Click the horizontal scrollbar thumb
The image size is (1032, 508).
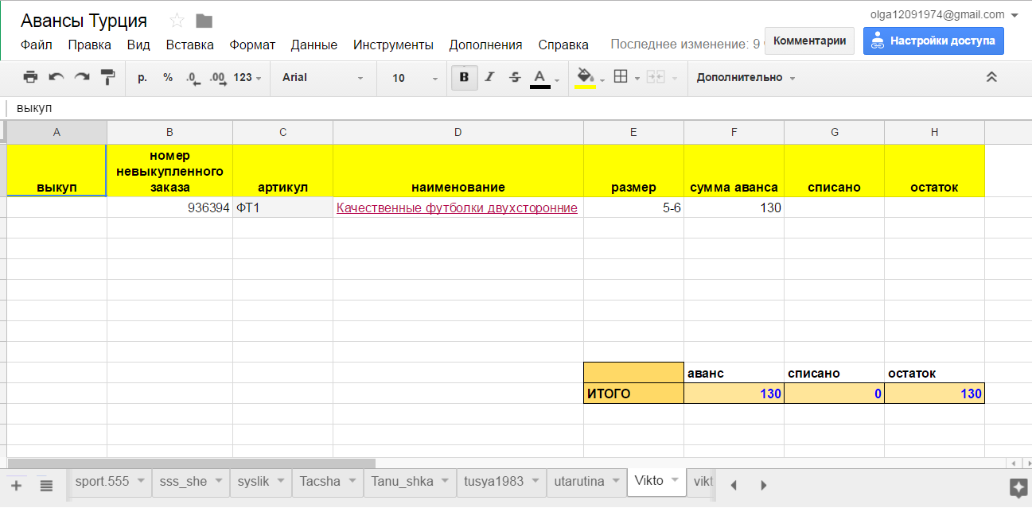click(191, 463)
